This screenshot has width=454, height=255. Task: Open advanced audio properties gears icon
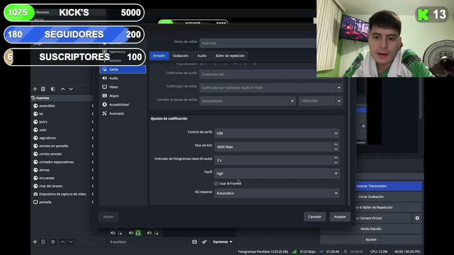[x=204, y=242]
